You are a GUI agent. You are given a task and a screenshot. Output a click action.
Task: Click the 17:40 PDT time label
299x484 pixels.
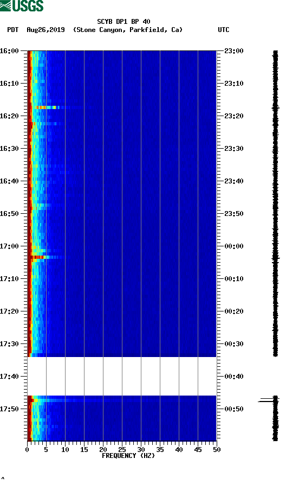point(9,377)
